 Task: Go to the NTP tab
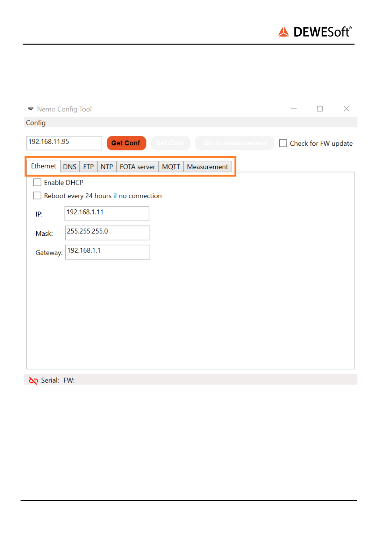coord(107,167)
